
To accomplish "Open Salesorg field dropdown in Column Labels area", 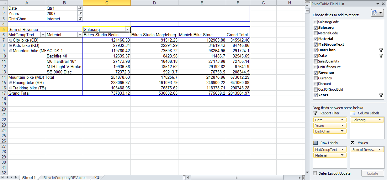I will point(380,120).
